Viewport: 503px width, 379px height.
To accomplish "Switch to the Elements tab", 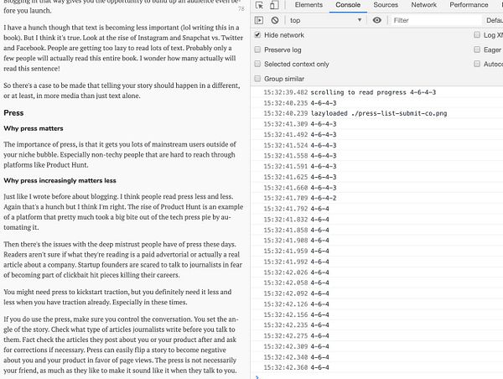I will [309, 5].
